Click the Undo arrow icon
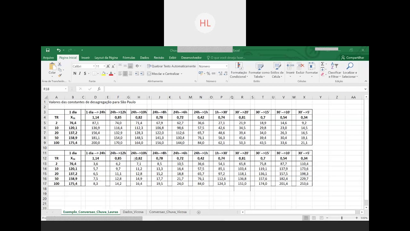Viewport: 410px width, 231px height. 59,50
